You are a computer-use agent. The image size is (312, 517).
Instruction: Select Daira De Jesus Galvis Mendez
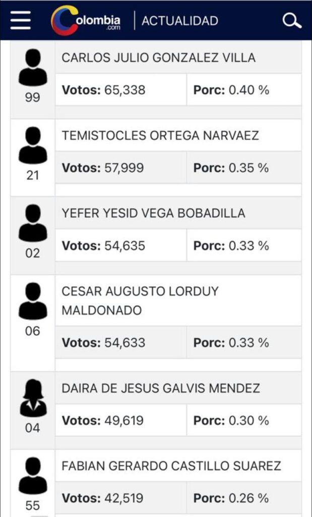click(161, 388)
